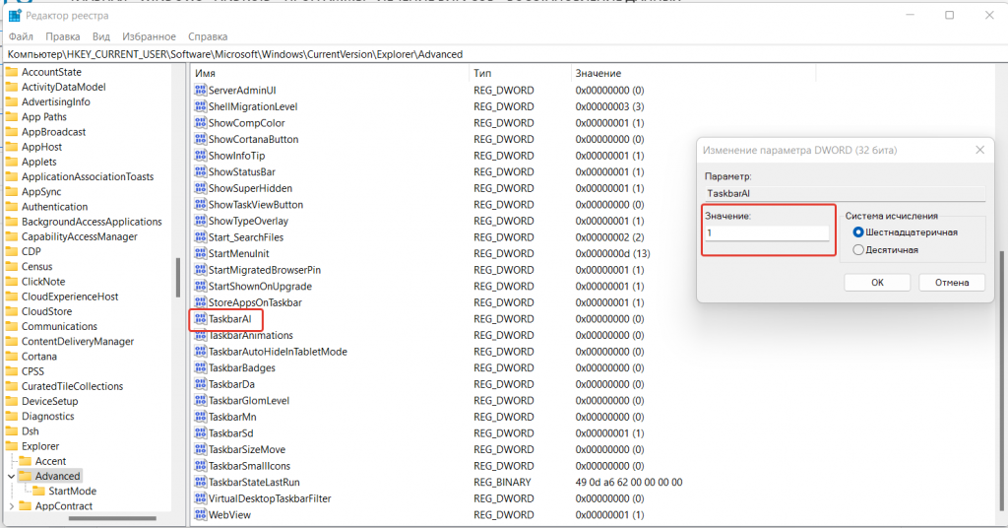The height and width of the screenshot is (528, 1008).
Task: Click the ServerAdminUI value icon
Action: tap(201, 91)
